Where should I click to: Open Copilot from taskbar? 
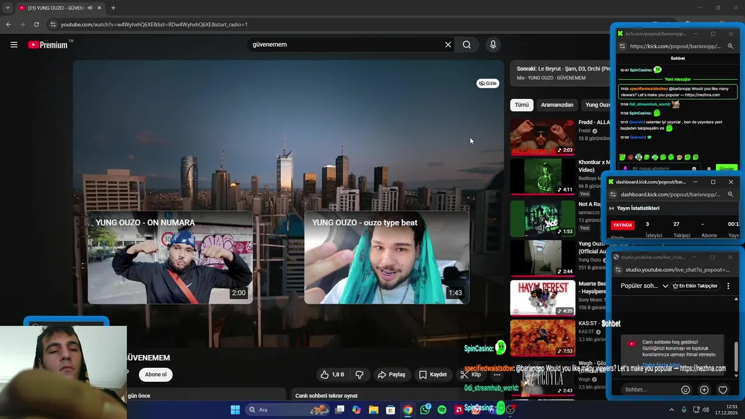point(356,410)
